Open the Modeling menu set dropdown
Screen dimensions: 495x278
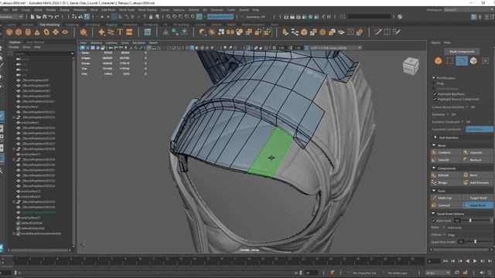tap(12, 17)
